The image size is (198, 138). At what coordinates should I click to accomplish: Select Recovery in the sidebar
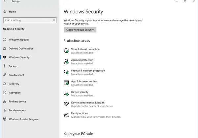pos(14,84)
